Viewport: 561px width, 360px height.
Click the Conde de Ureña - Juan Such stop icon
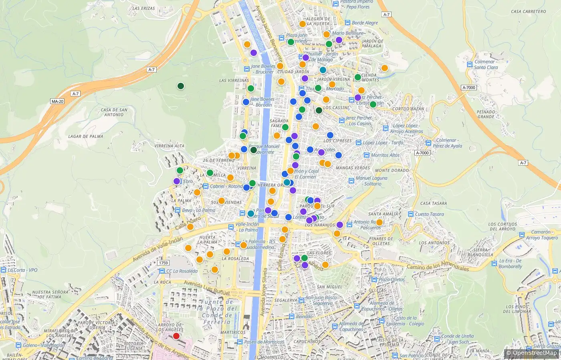point(437,339)
